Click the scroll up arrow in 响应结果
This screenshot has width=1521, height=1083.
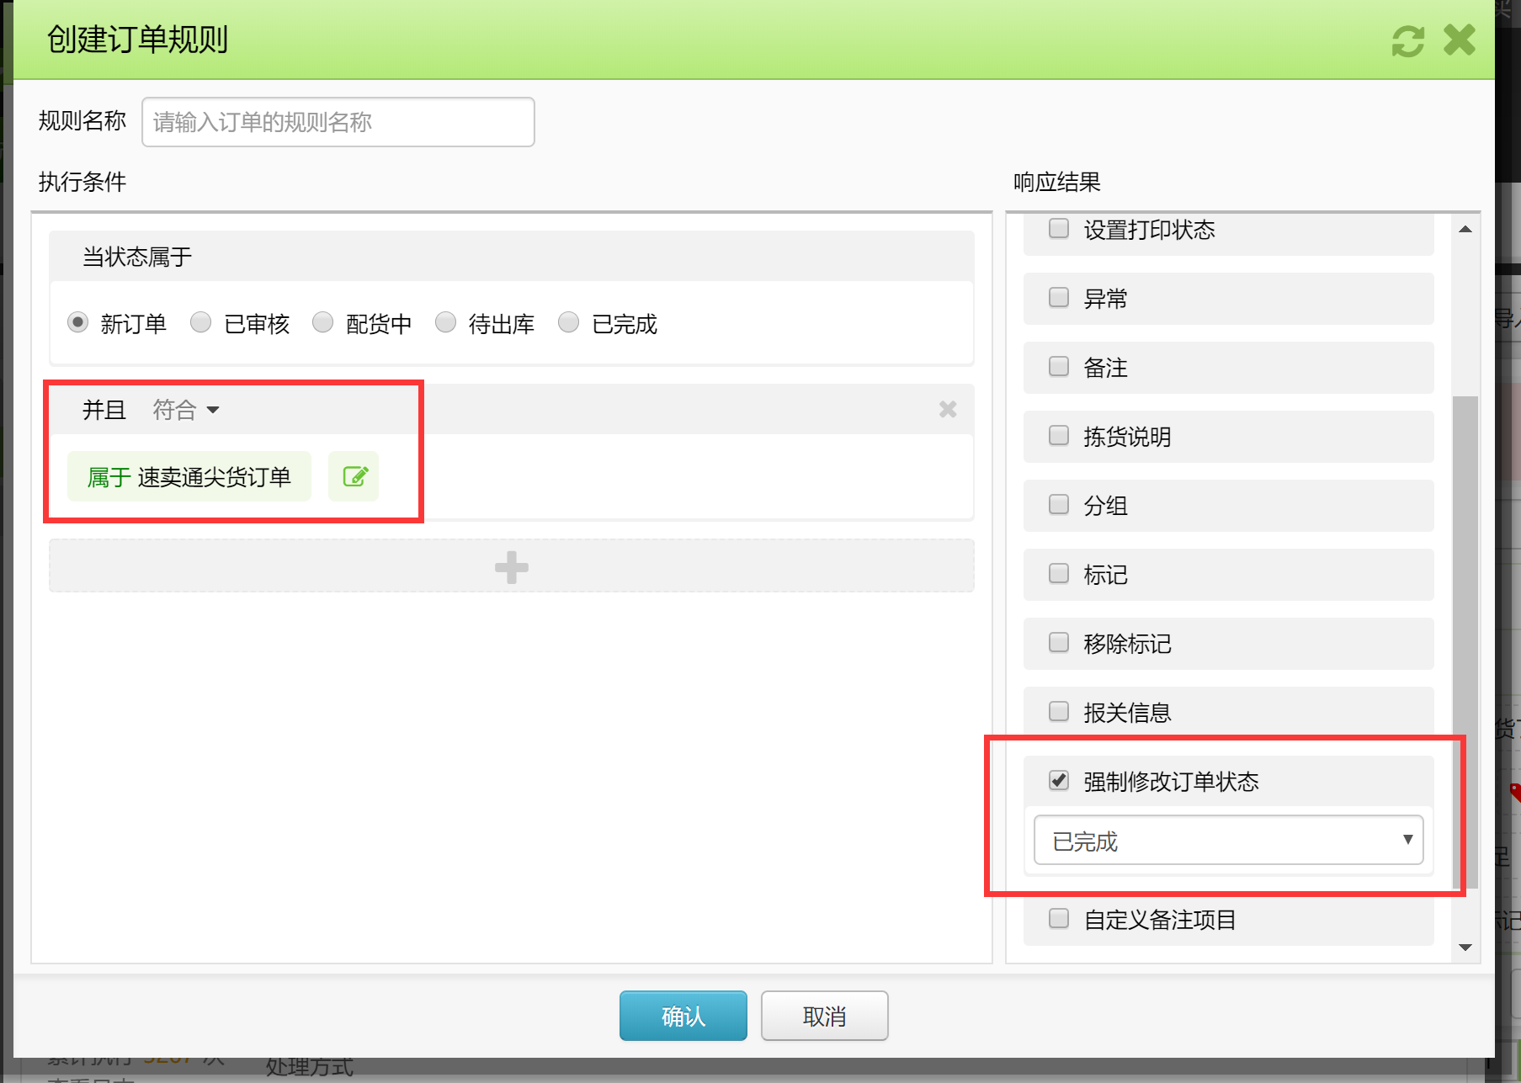coord(1465,229)
